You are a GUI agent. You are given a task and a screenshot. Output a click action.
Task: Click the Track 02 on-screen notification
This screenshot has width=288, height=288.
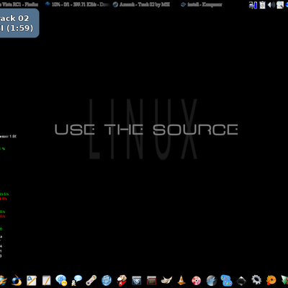19,23
